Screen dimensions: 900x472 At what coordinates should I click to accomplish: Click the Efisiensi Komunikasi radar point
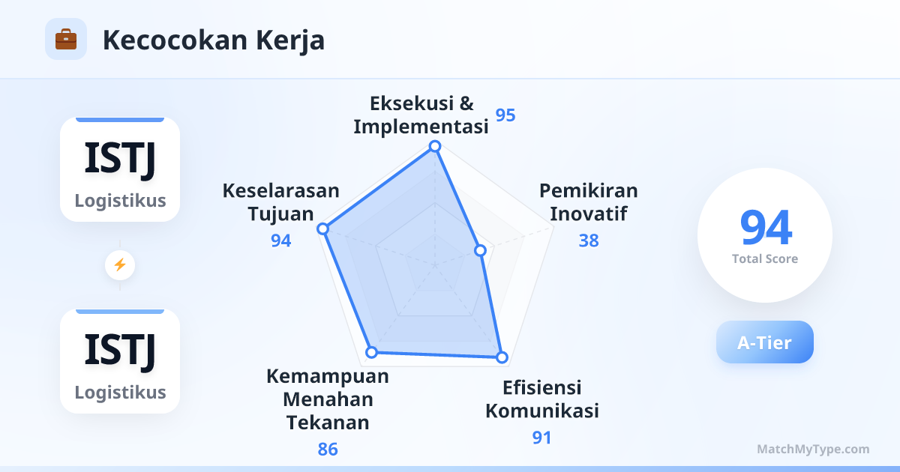point(502,358)
